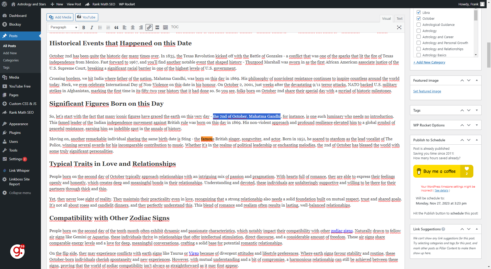Viewport: 491px width, 269px height.
Task: Open the WordPress logo menu
Action: [x=4, y=4]
